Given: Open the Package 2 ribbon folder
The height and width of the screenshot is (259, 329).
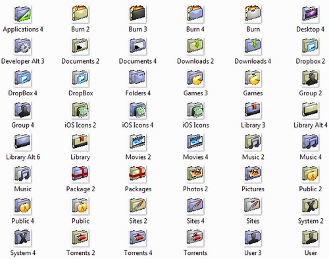Looking at the screenshot, I should (80, 174).
